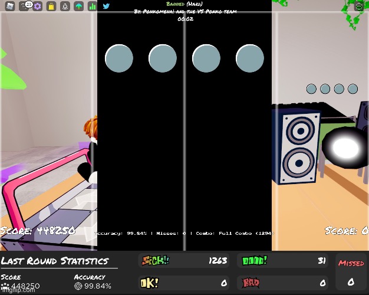Tap the right lane receptor, fourth large circle
369x295 pixels.
point(250,58)
